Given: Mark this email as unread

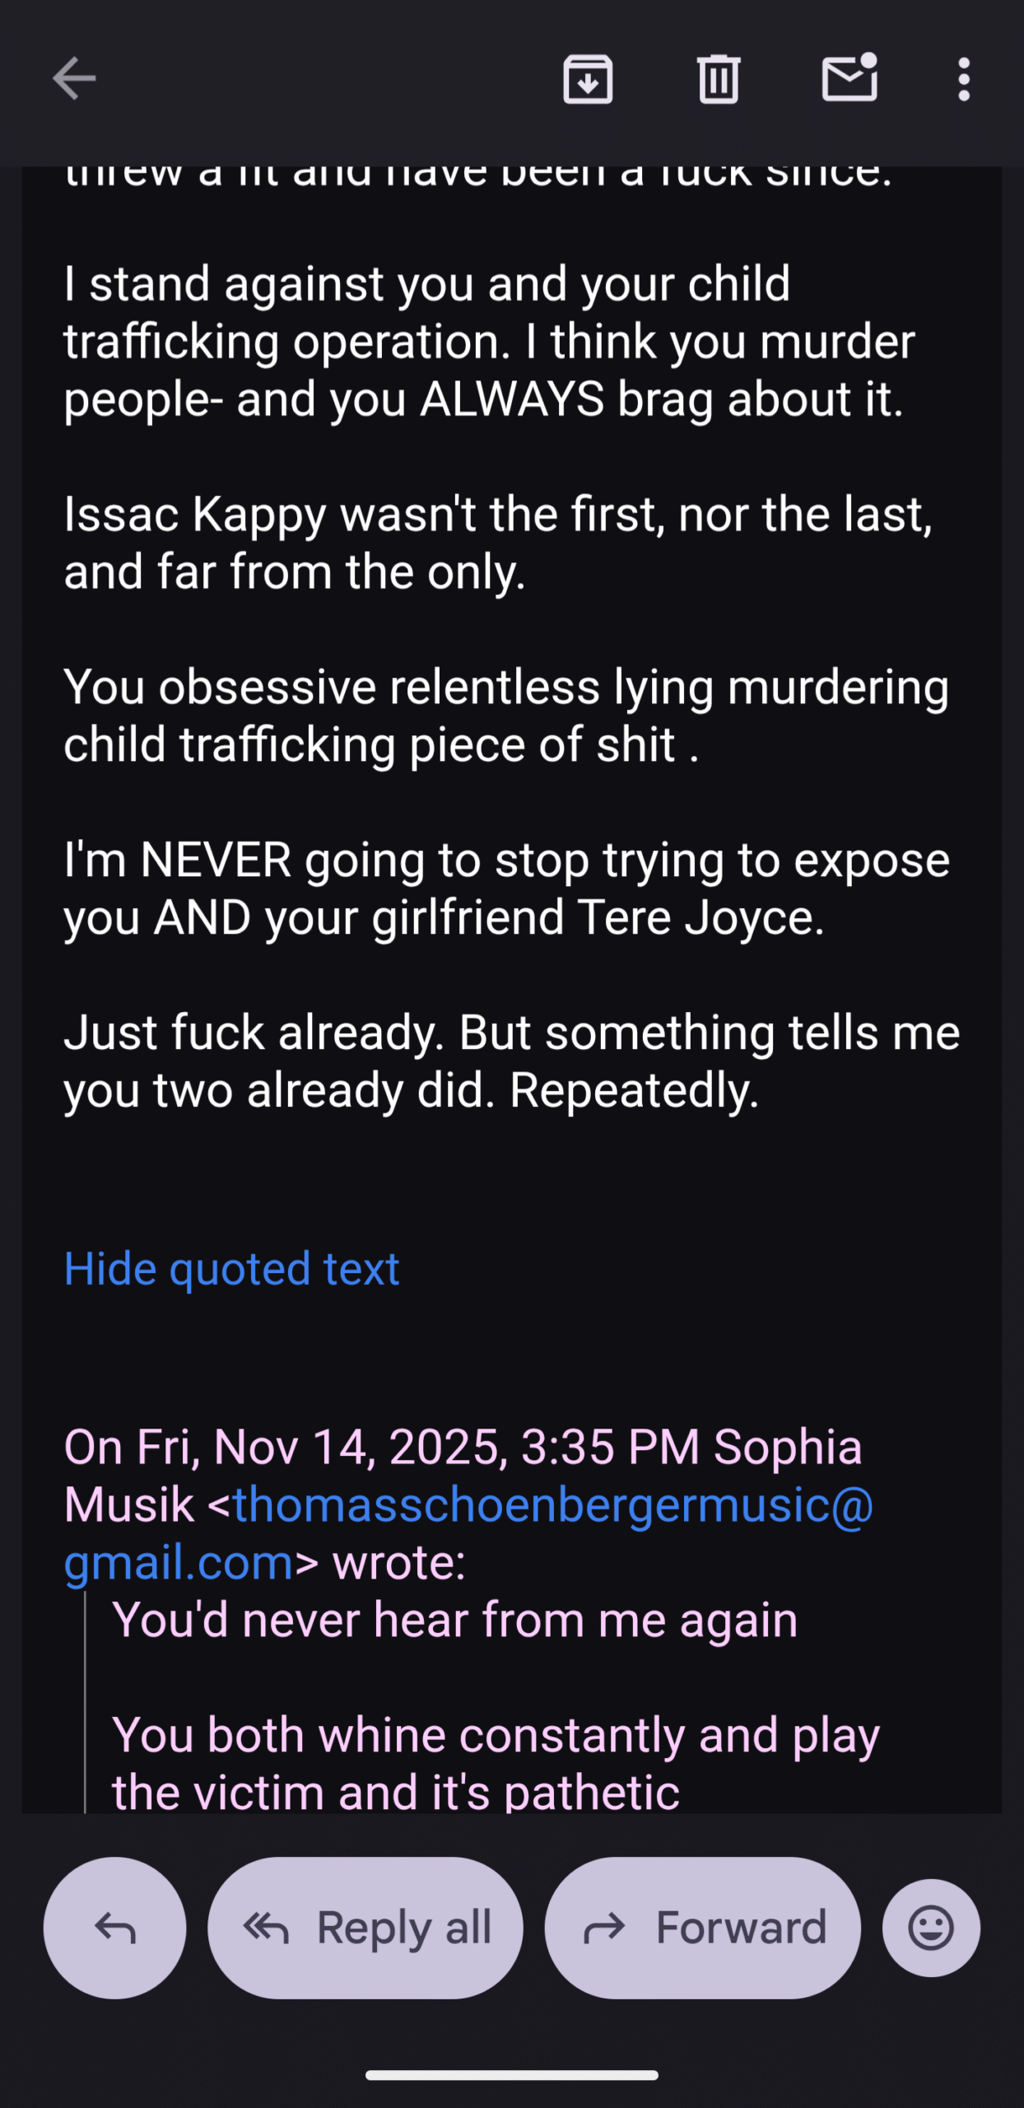Looking at the screenshot, I should click(849, 79).
